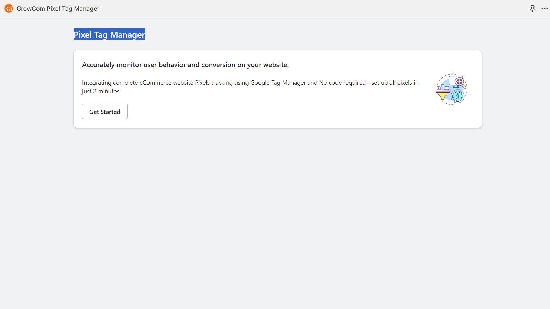
Task: Reveal additional actions from the dots menu
Action: click(544, 9)
